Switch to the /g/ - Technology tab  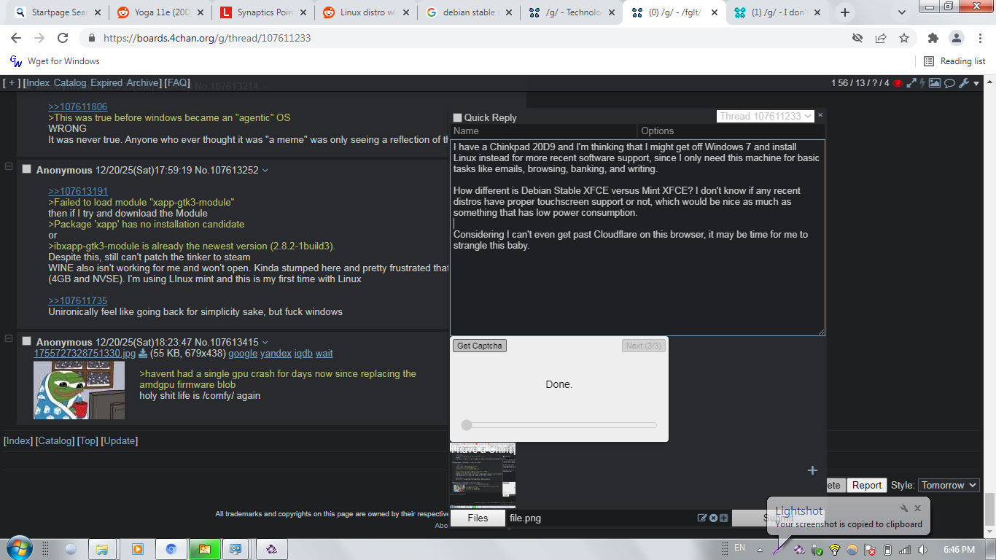coord(572,12)
